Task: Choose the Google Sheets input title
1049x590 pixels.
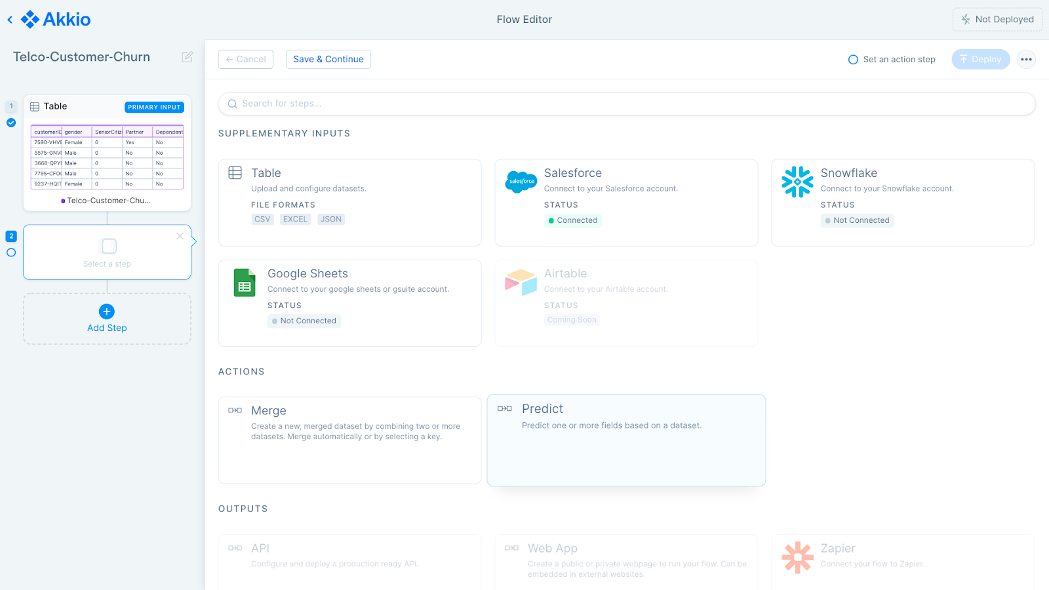Action: (307, 274)
